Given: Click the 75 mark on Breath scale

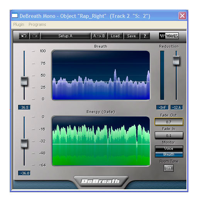Looking at the screenshot, I should pos(43,63).
